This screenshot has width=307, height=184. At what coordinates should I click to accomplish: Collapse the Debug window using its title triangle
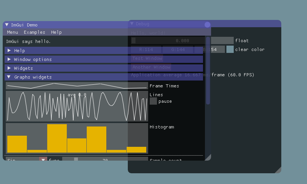pos(132,24)
